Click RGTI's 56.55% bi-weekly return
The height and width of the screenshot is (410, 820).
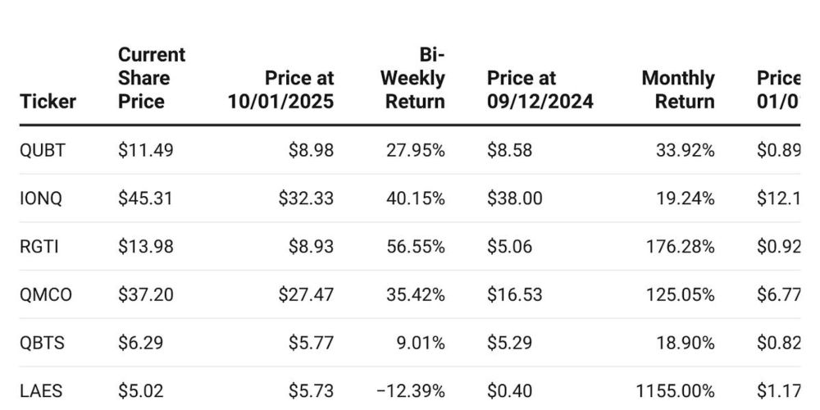point(416,246)
